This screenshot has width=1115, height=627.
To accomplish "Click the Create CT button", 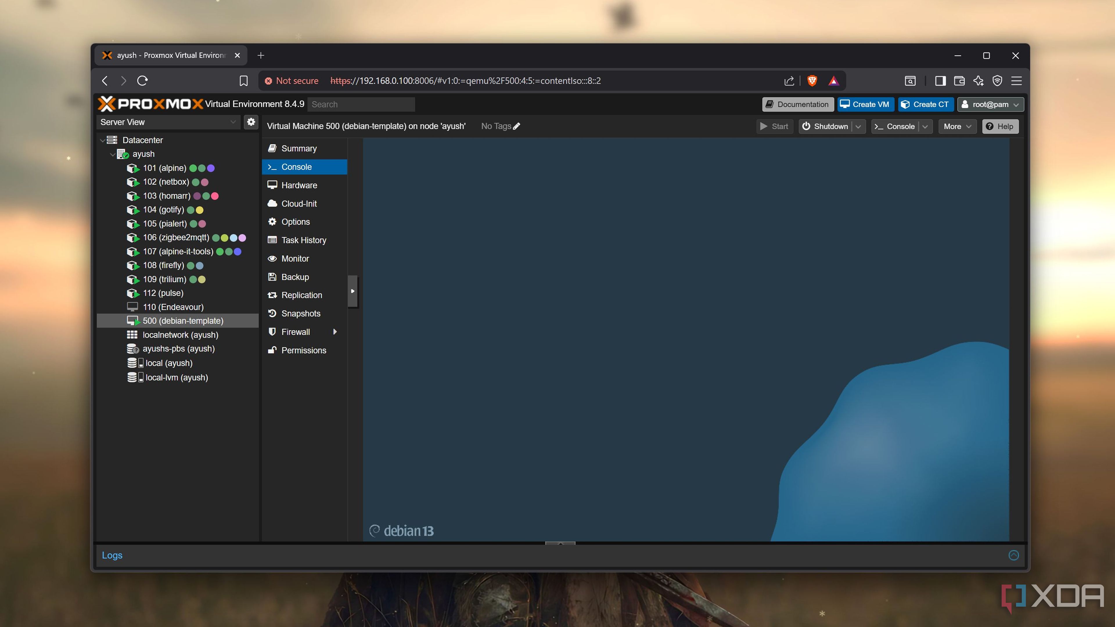I will 925,104.
